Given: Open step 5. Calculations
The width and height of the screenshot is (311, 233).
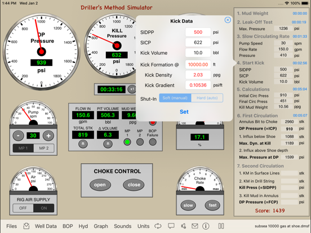Looking at the screenshot, I should point(254,89).
